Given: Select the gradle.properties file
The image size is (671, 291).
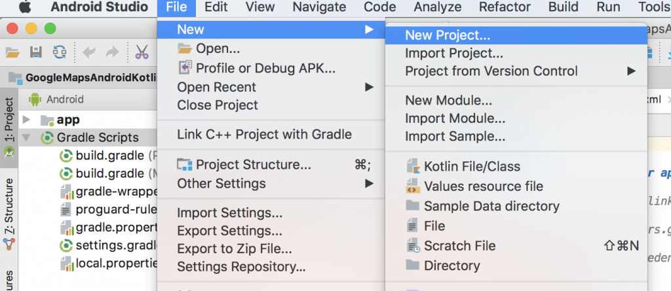Looking at the screenshot, I should [x=109, y=228].
